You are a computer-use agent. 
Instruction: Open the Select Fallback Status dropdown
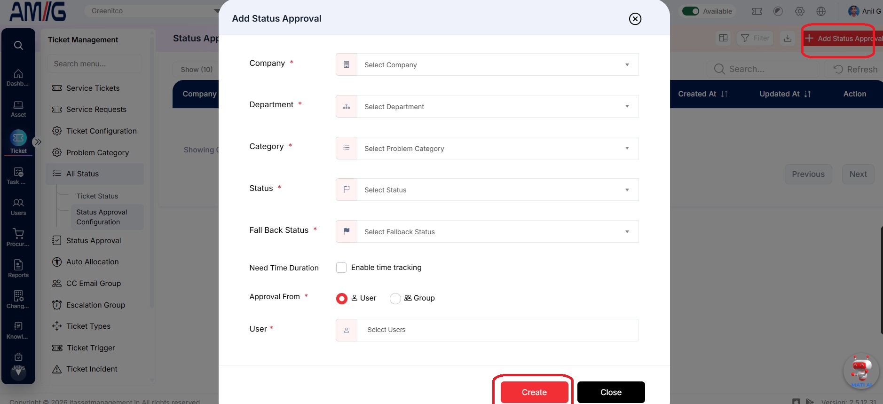[x=487, y=232]
